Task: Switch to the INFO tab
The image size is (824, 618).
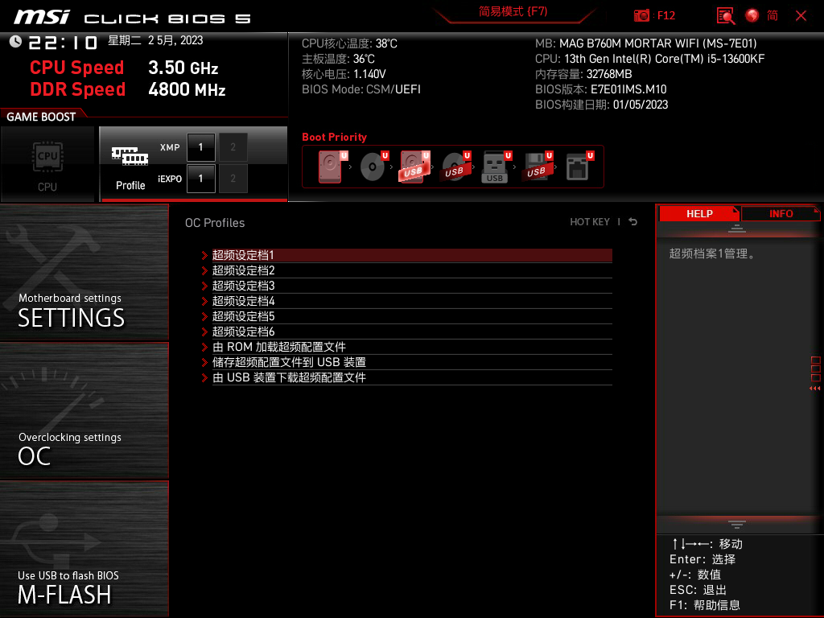Action: point(781,213)
